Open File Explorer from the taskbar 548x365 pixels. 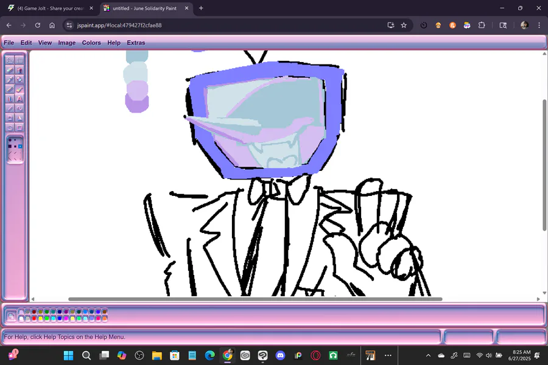tap(157, 355)
